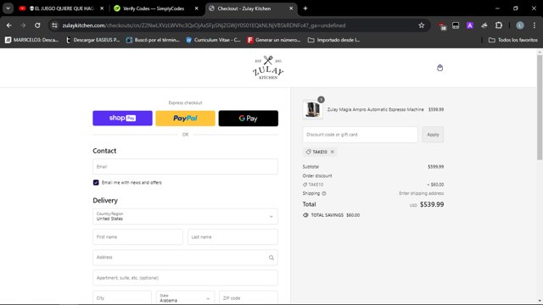Click the Zulay Kitchen logo
Viewport: 543px width, 305px height.
point(268,68)
